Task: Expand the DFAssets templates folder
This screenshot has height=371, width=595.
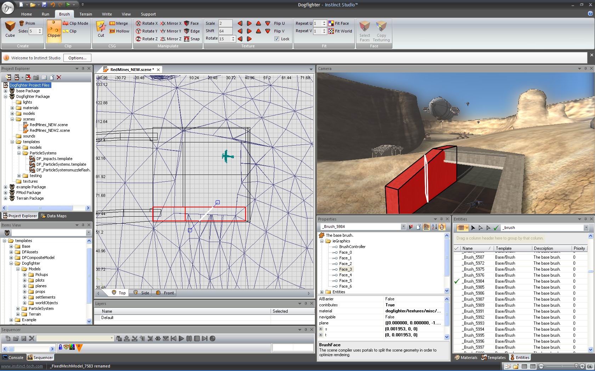Action: point(11,252)
